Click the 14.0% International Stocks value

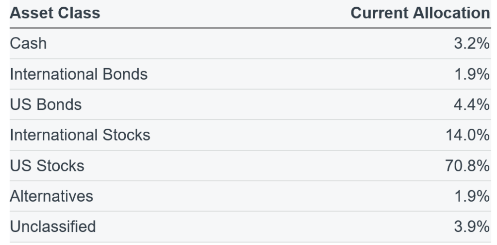(467, 135)
